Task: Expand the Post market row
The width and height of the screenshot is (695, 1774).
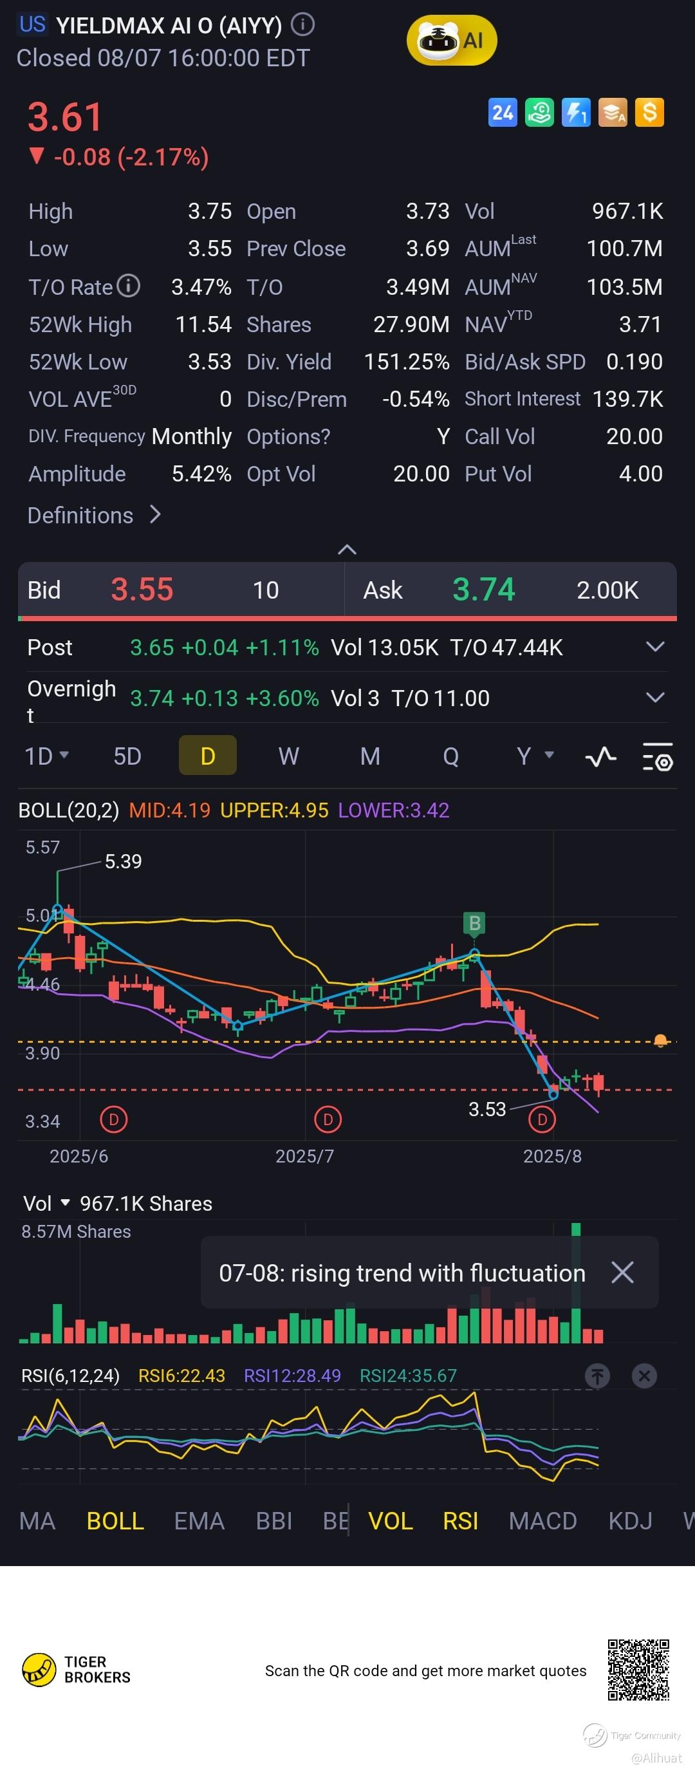Action: coord(655,647)
